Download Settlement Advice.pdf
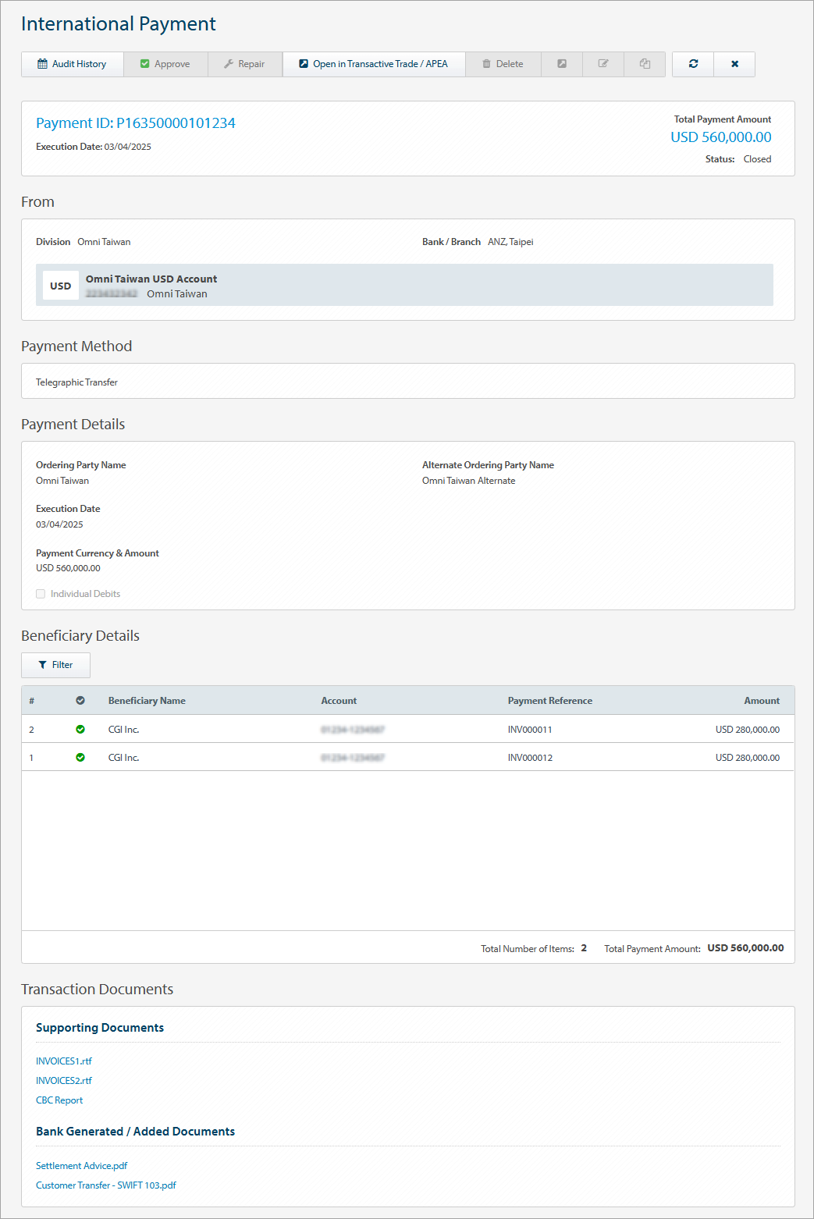The image size is (814, 1219). 81,1165
